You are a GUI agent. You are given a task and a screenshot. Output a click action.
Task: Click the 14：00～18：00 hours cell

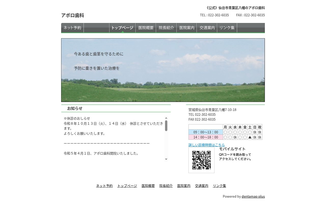pos(206,137)
